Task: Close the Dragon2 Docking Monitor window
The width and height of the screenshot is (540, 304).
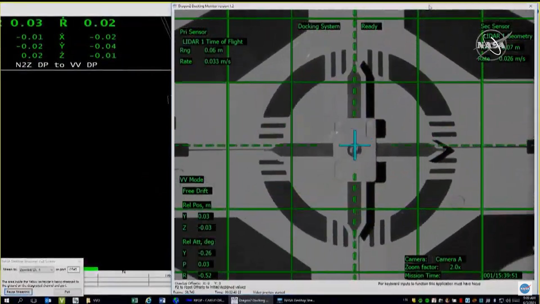Action: [x=530, y=6]
